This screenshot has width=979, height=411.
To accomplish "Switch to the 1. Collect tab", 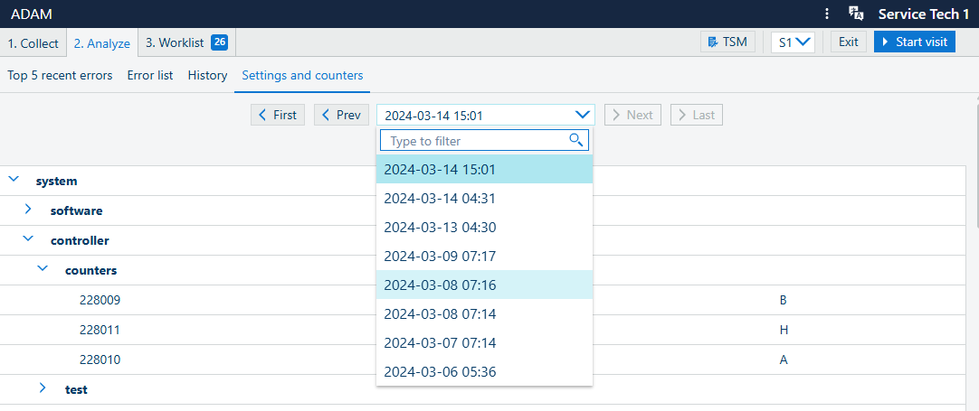I will click(33, 42).
